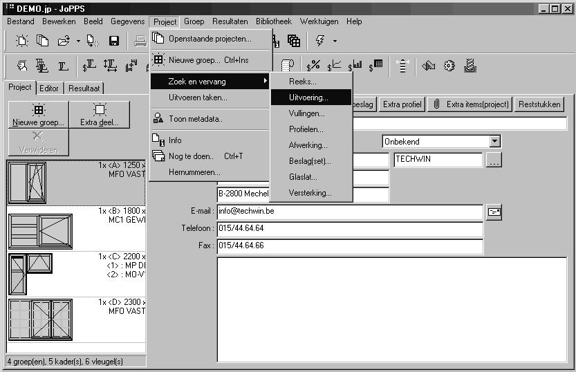This screenshot has height=372, width=576.
Task: Select group D 2300 window thumbnail
Action: tap(40, 319)
